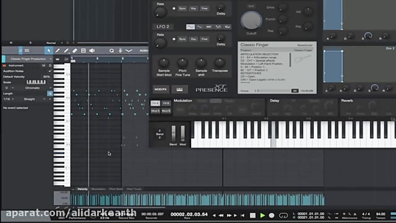Choose LFO 2 sample-and-hold waveform

click(x=227, y=26)
